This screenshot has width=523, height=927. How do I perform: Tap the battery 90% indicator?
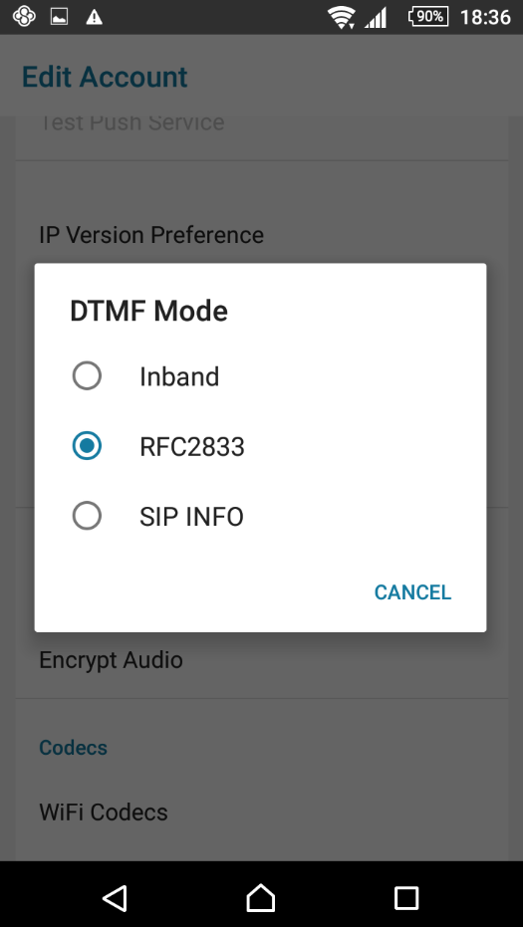428,17
